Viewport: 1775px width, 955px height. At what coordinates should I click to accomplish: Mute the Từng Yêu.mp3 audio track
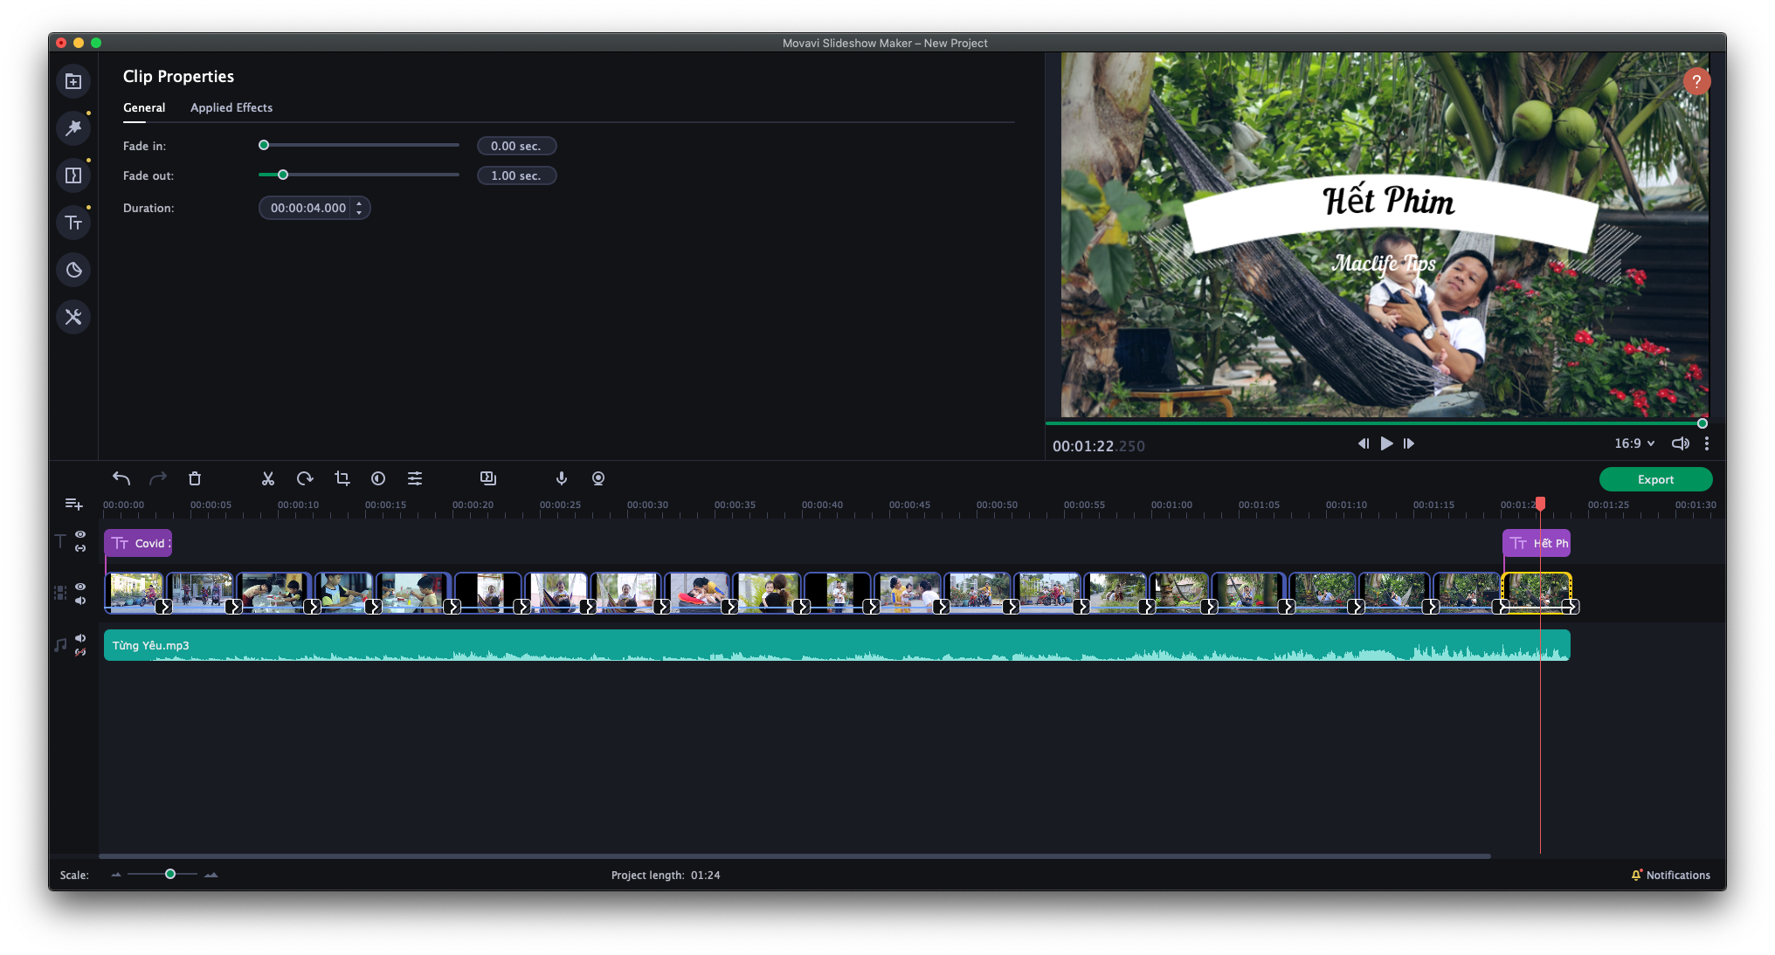coord(80,638)
